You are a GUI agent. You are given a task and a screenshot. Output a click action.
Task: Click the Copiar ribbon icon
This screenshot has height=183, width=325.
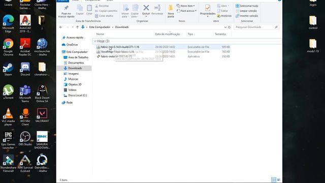tap(80, 9)
